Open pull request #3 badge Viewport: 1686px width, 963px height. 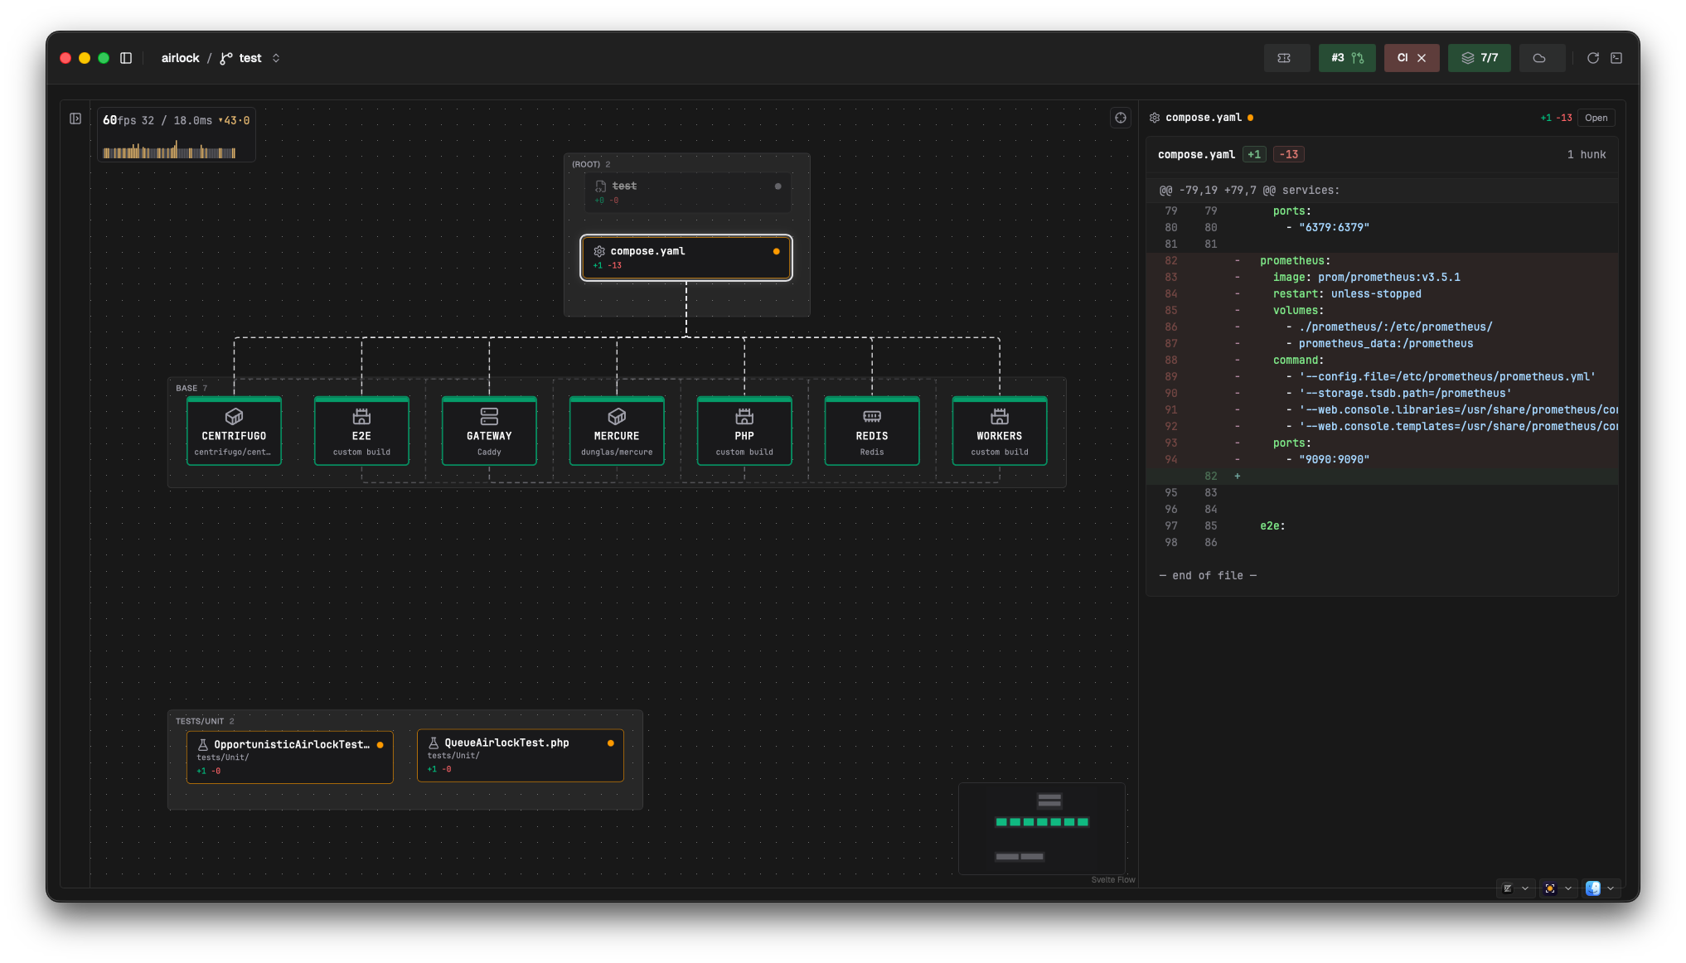pyautogui.click(x=1347, y=58)
